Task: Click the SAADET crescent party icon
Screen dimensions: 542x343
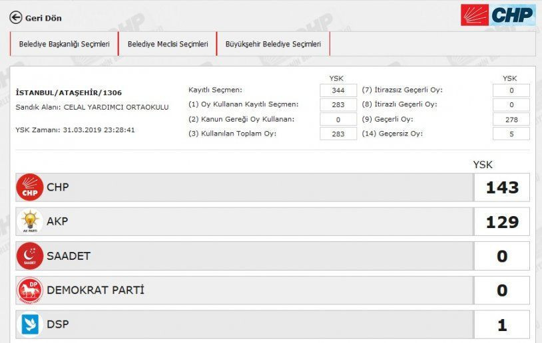Action: click(x=29, y=256)
